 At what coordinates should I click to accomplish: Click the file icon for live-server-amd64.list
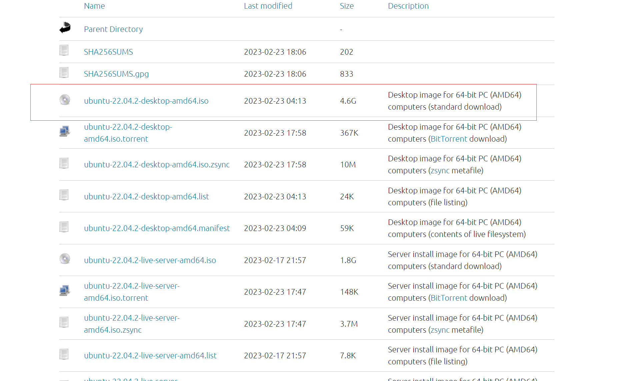point(64,354)
